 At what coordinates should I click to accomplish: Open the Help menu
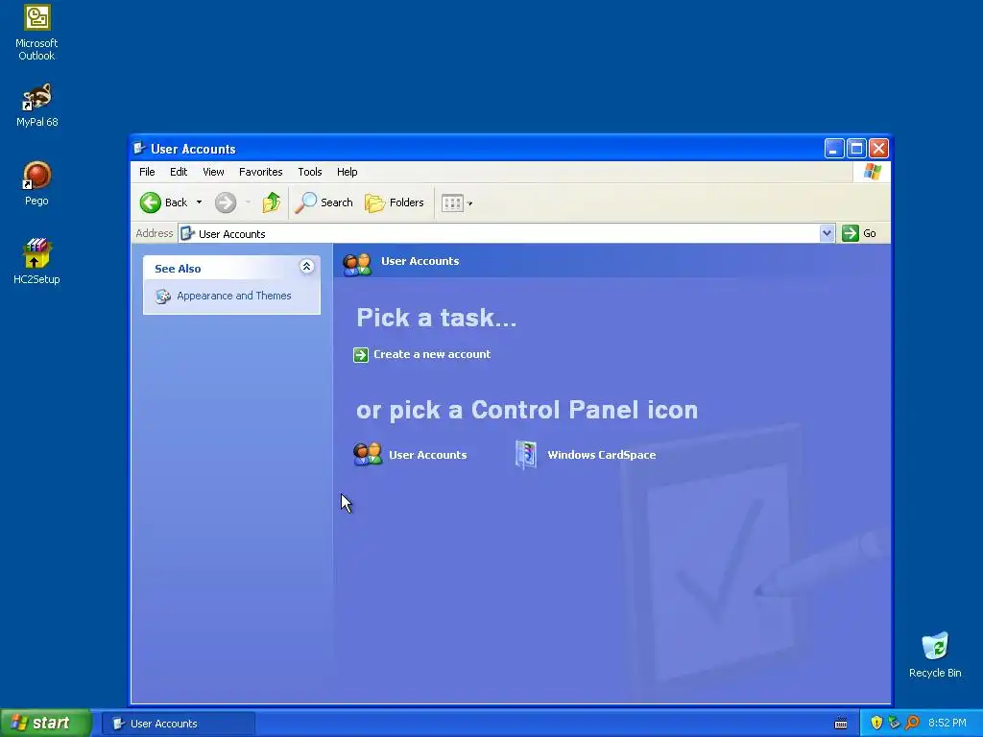(347, 172)
